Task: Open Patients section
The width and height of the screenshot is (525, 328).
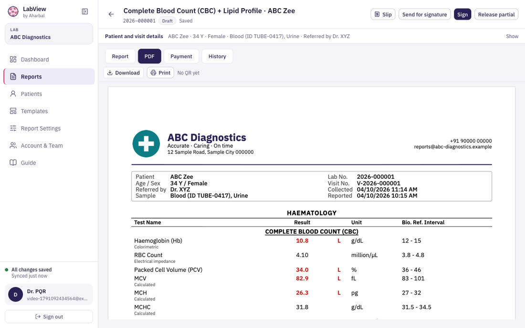Action: point(49,94)
